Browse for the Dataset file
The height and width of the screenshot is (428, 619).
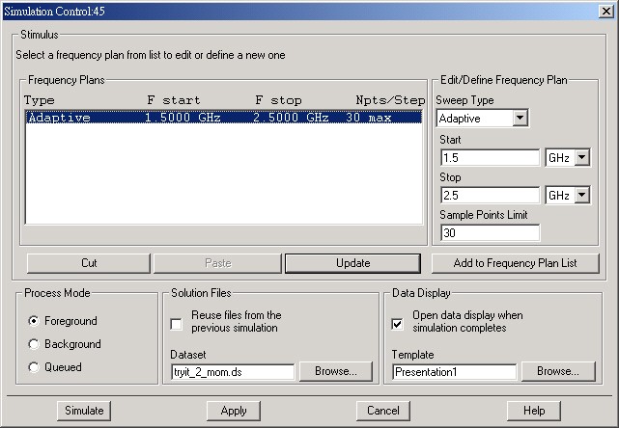click(336, 371)
